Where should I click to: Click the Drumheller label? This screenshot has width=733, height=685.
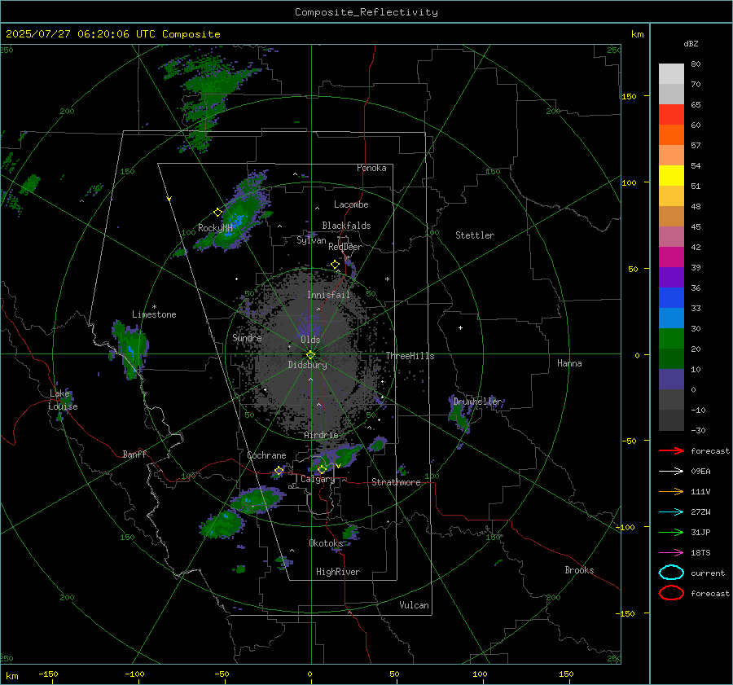pos(478,402)
